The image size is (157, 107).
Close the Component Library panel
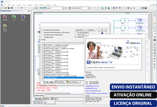(30, 11)
